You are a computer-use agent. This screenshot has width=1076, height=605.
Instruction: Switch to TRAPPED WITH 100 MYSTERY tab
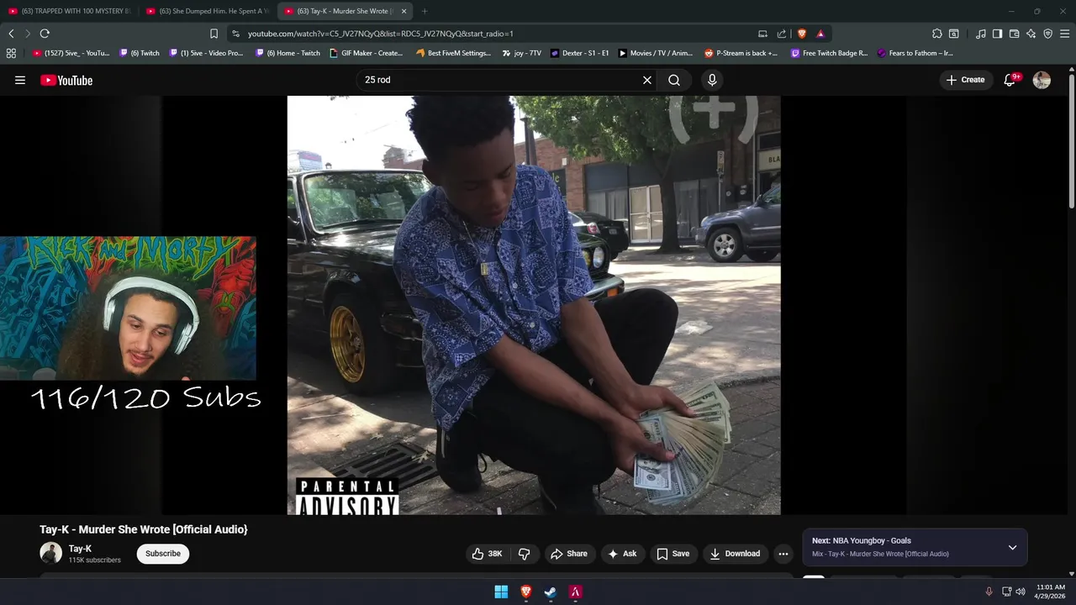click(70, 11)
